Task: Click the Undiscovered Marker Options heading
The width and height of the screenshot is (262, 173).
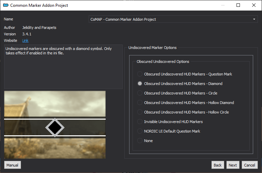Action: pyautogui.click(x=152, y=48)
